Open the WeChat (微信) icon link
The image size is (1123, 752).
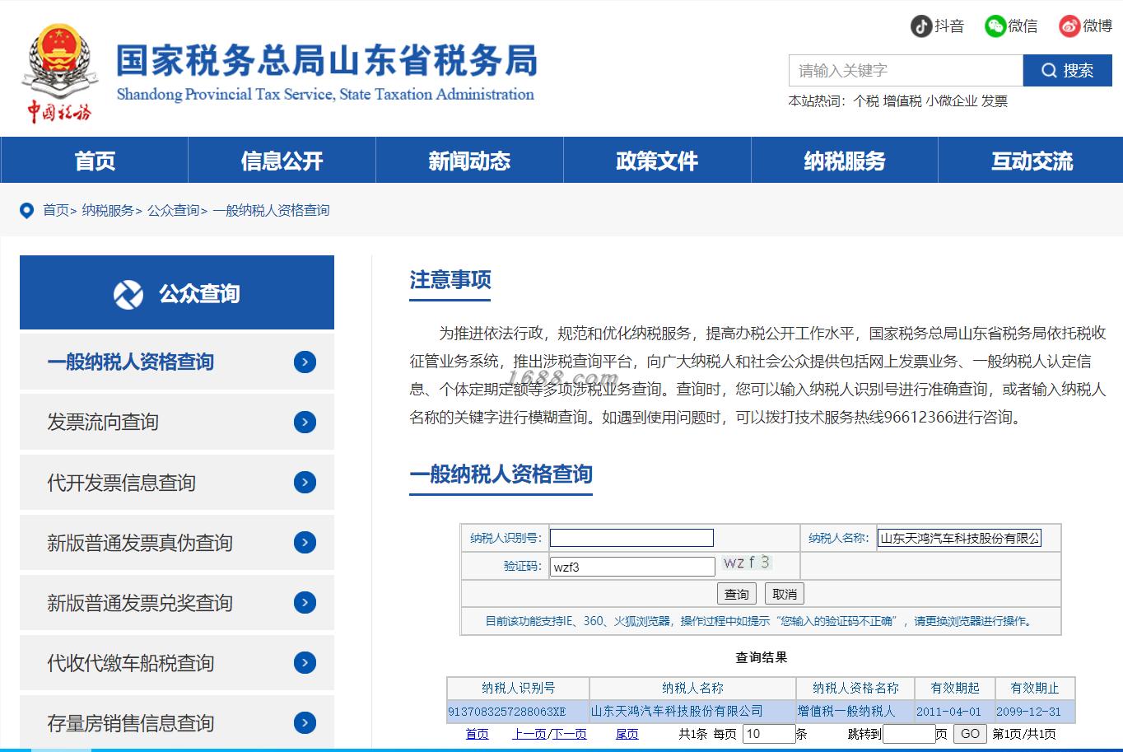click(995, 26)
